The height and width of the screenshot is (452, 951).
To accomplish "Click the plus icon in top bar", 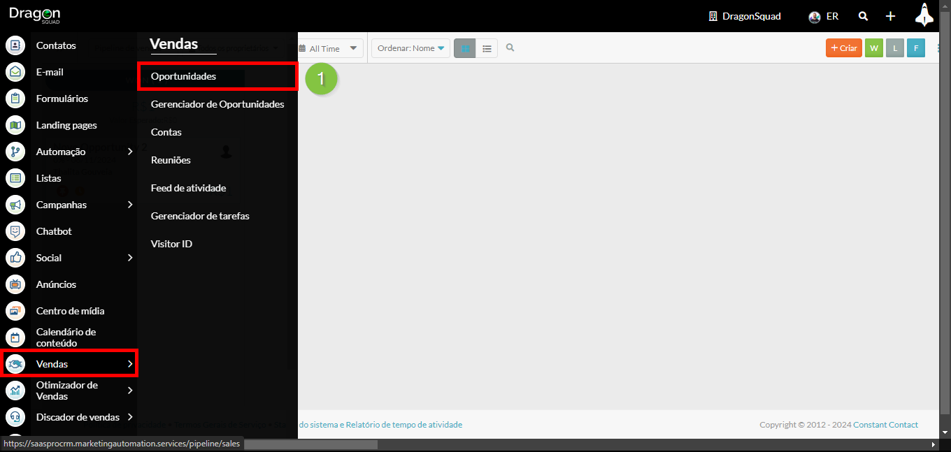I will pyautogui.click(x=890, y=16).
